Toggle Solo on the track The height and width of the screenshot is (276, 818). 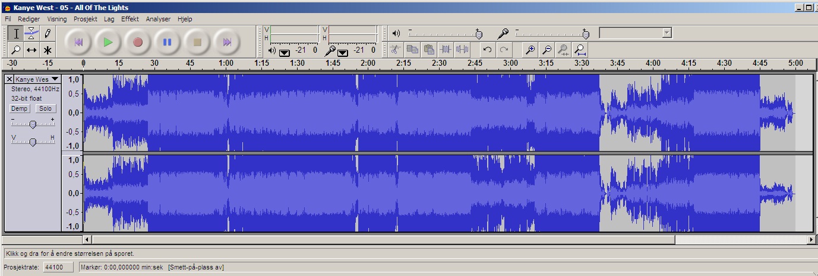click(x=45, y=108)
